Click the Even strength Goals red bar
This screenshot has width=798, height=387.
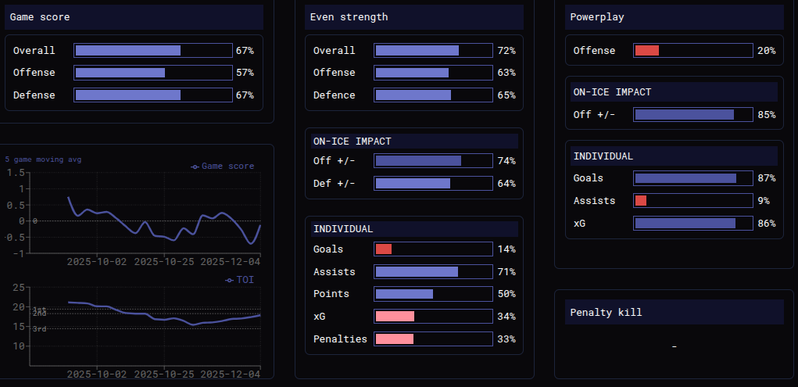coord(383,249)
